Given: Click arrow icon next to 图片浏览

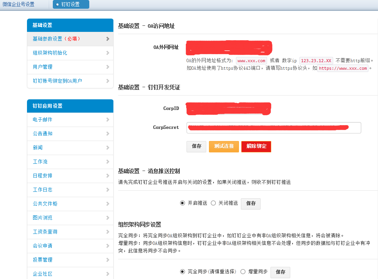Looking at the screenshot, I should (108, 218).
